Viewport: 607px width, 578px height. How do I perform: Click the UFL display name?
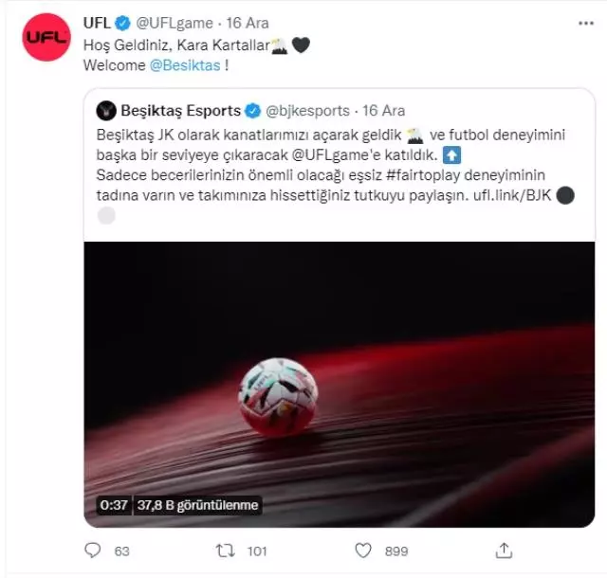(x=97, y=23)
